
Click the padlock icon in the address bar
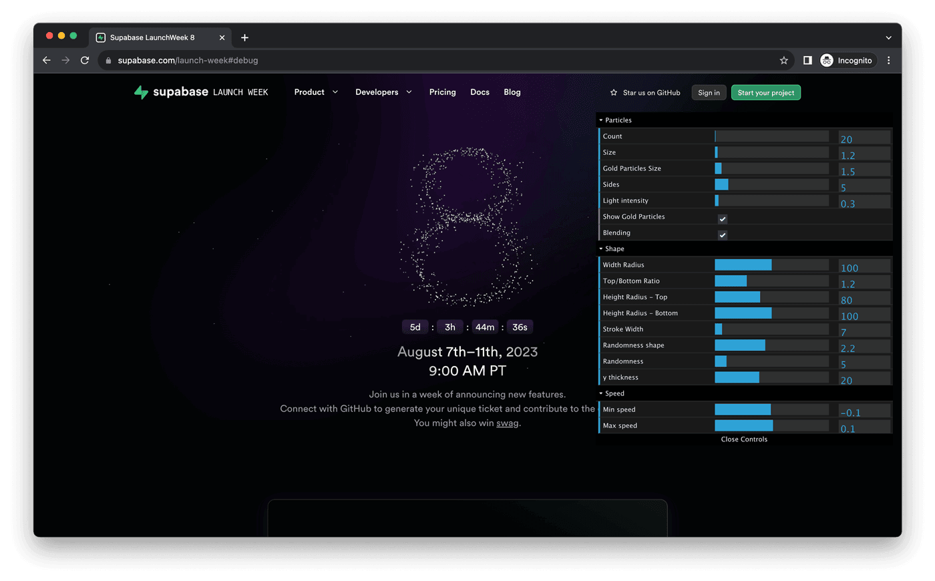tap(108, 60)
